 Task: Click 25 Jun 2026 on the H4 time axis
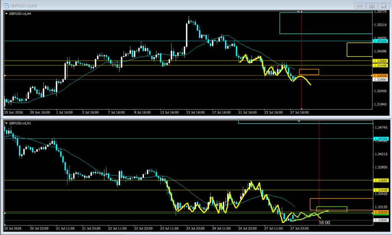pyautogui.click(x=13, y=112)
